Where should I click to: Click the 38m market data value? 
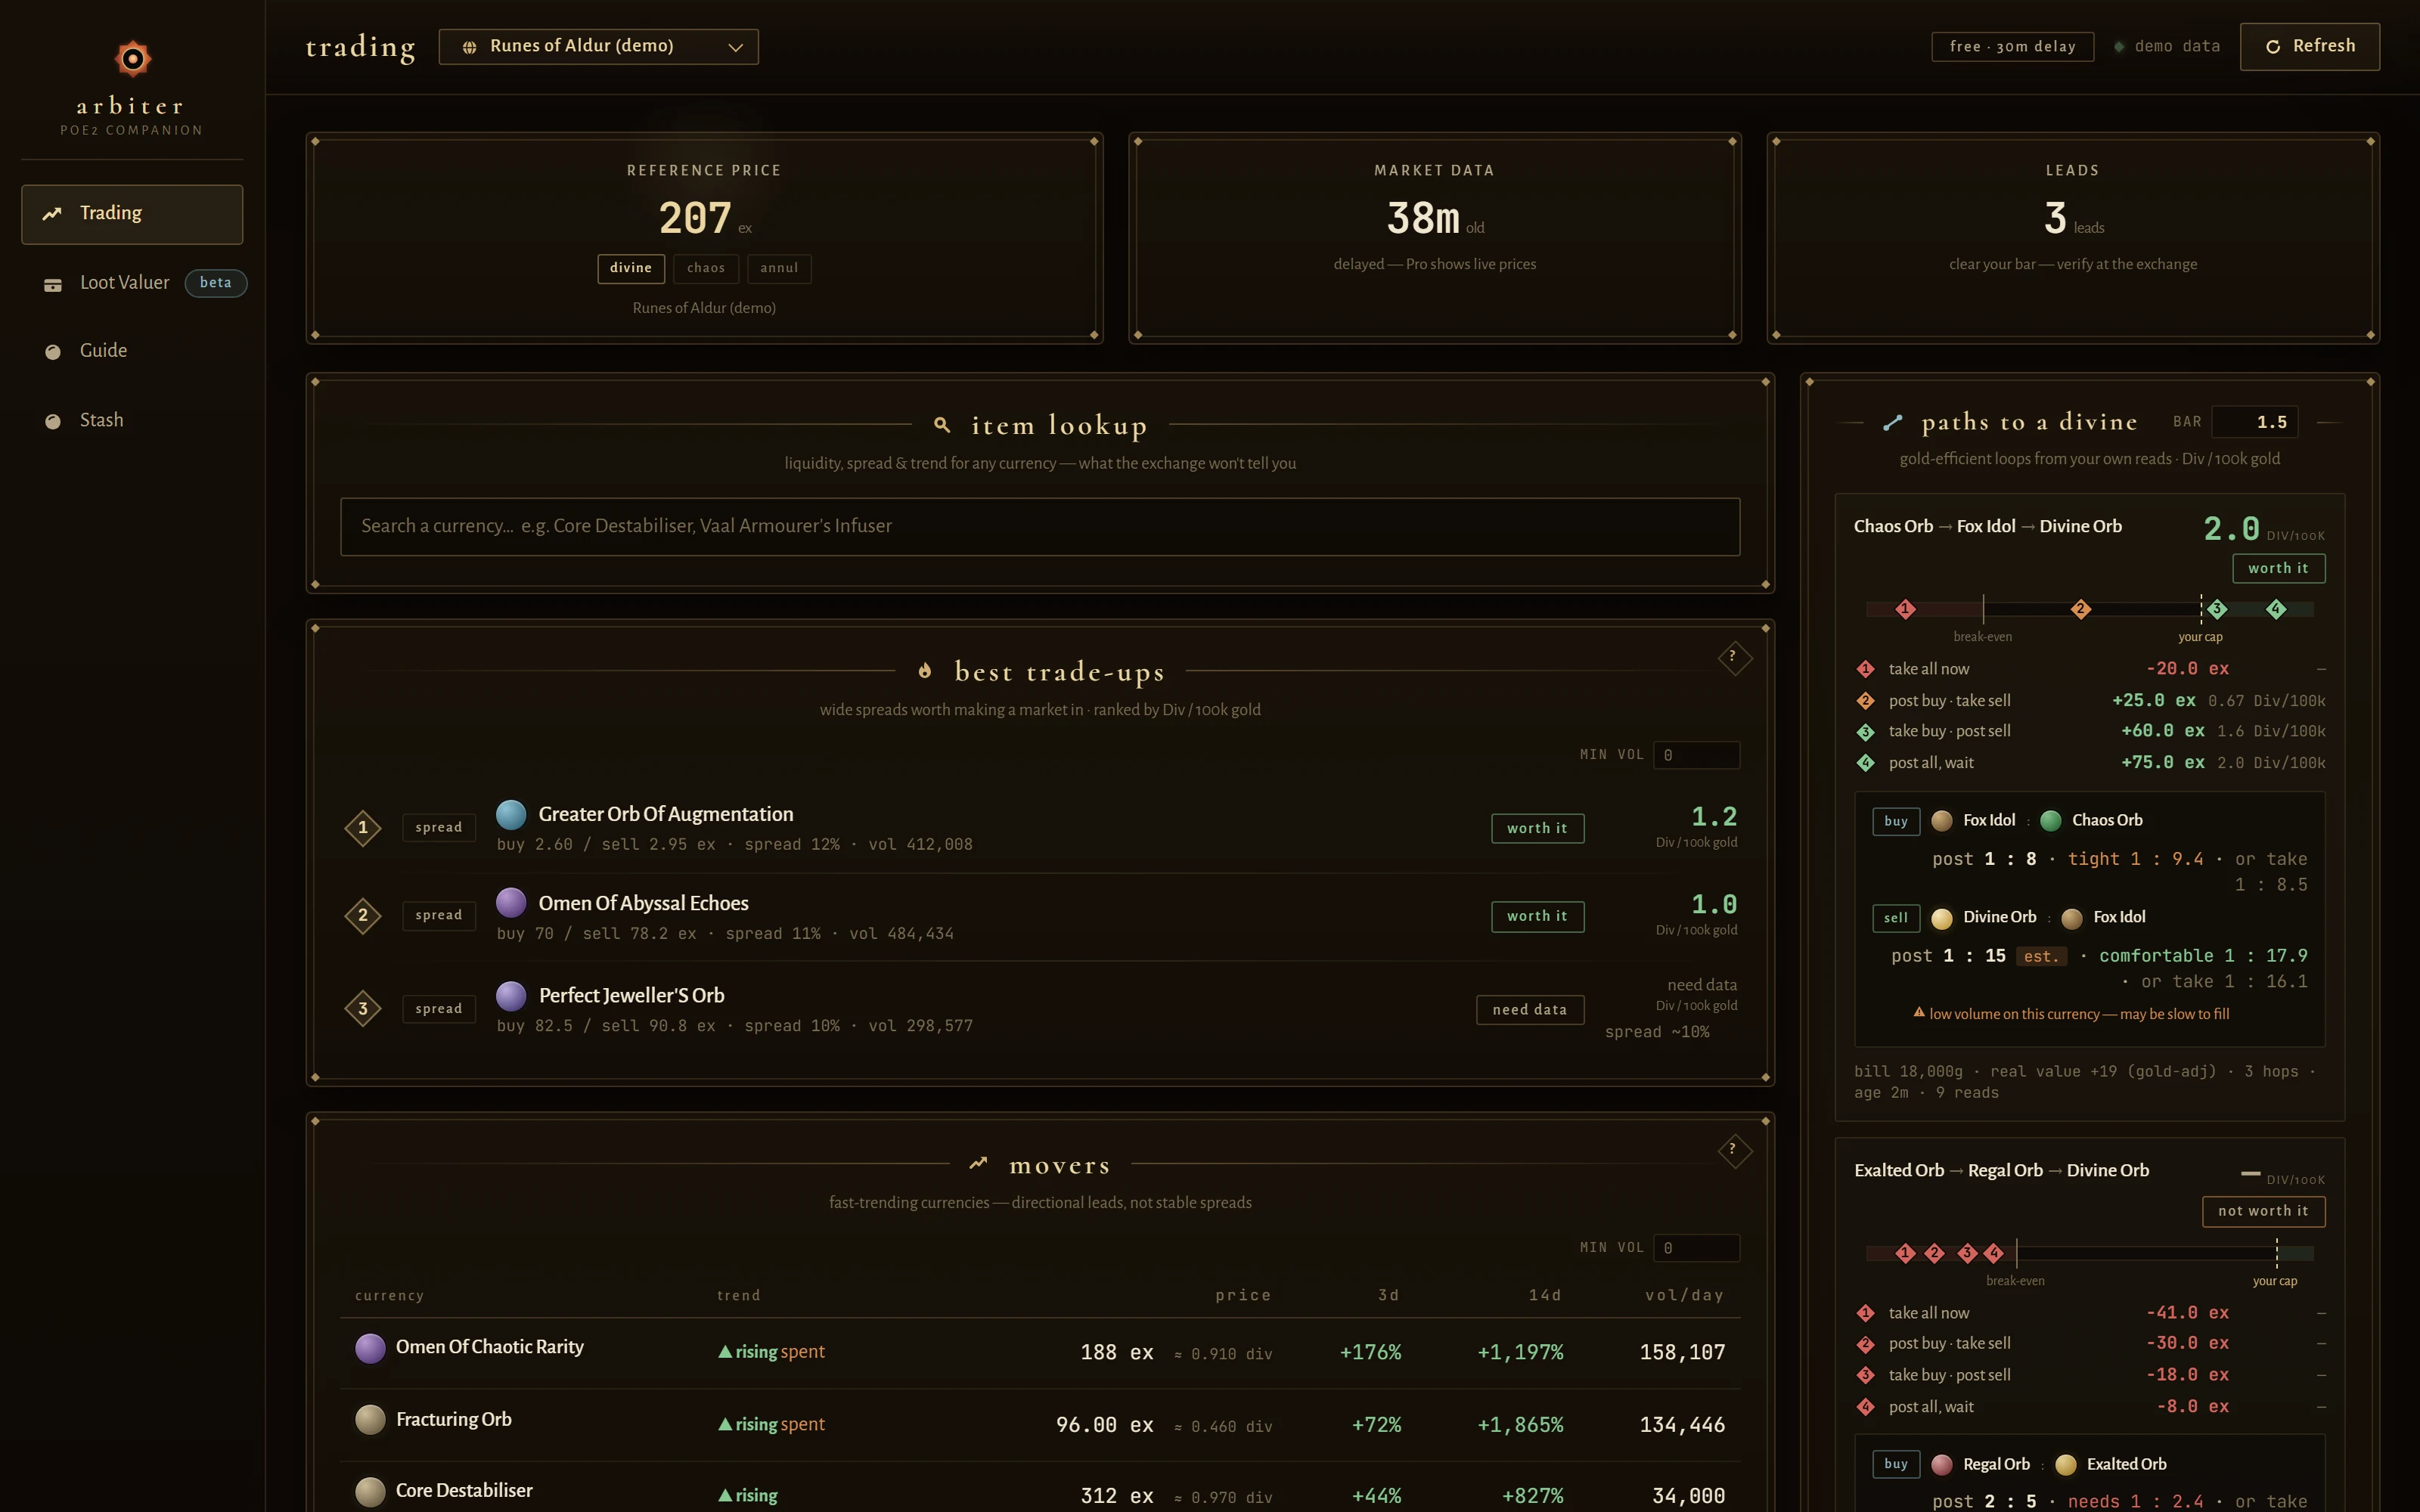[1422, 218]
